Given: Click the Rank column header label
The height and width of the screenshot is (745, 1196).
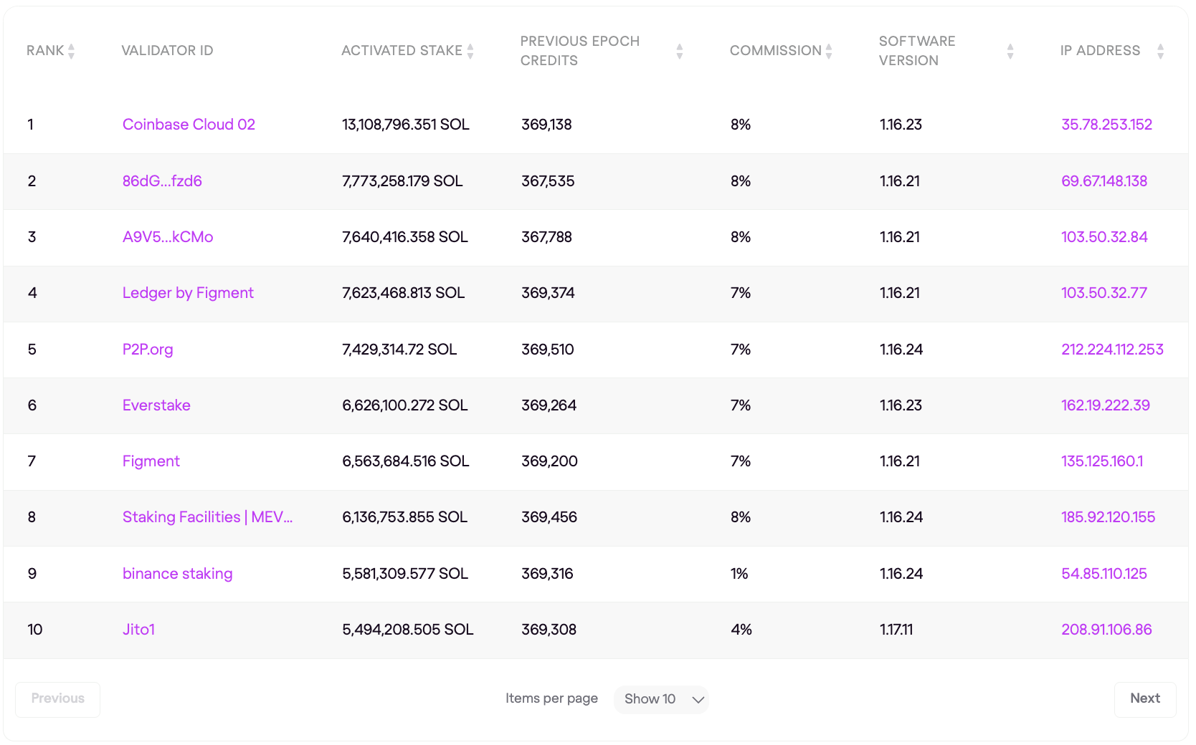Looking at the screenshot, I should pyautogui.click(x=45, y=51).
